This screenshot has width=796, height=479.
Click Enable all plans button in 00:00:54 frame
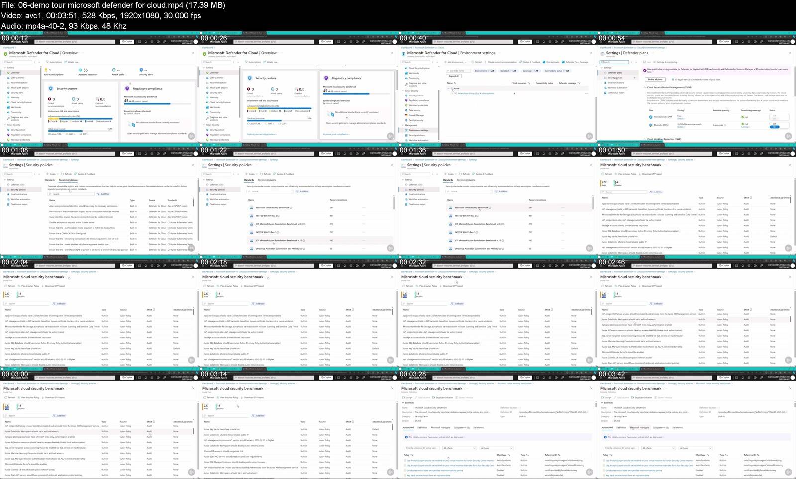[x=655, y=79]
